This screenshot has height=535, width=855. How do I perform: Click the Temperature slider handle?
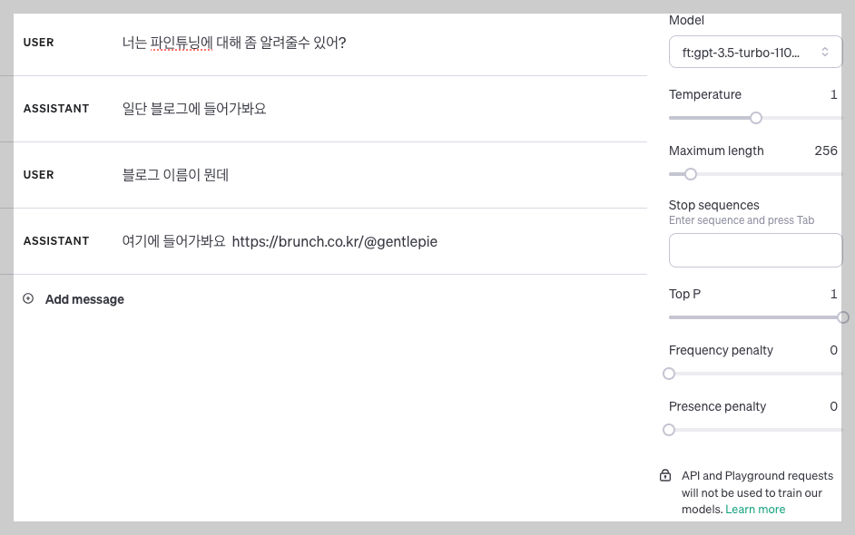(756, 118)
